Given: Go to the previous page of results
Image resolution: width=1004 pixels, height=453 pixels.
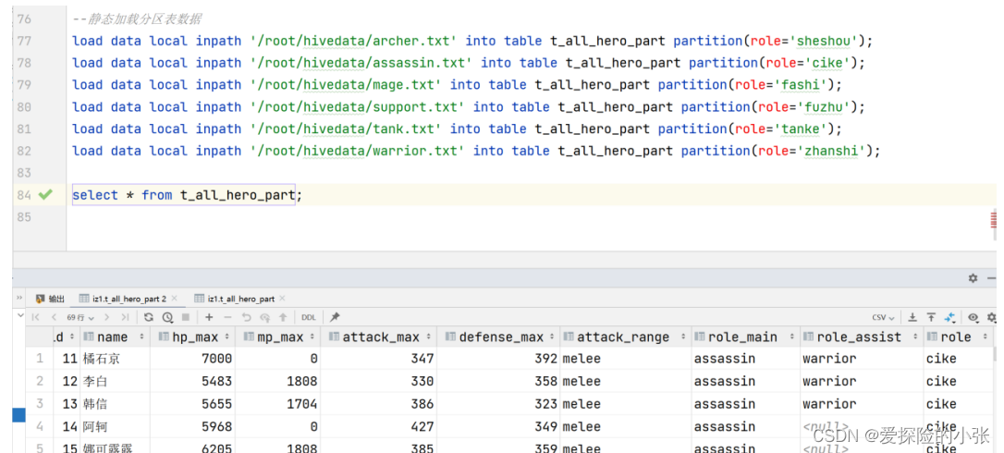Looking at the screenshot, I should (x=54, y=317).
